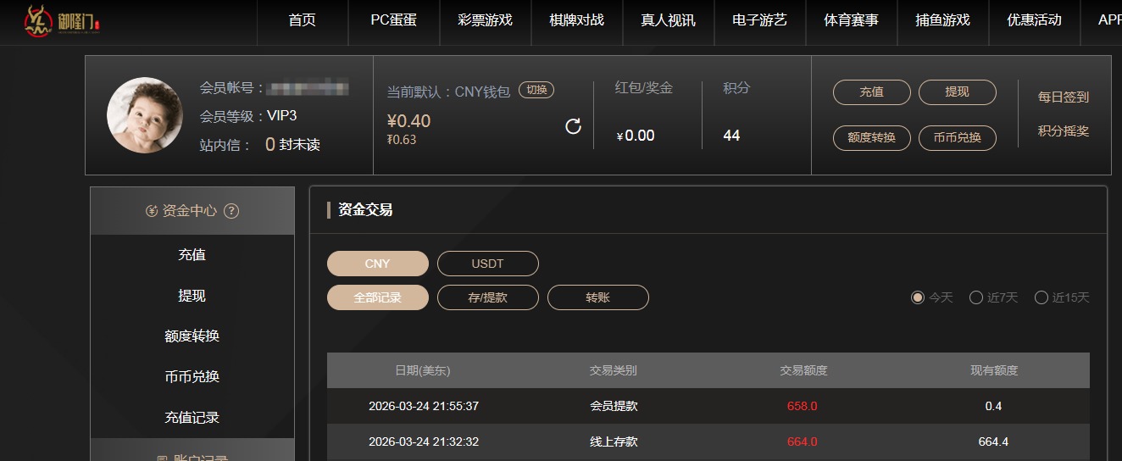Click the 站内信 0 封未读 message link
This screenshot has width=1122, height=461.
(x=259, y=145)
